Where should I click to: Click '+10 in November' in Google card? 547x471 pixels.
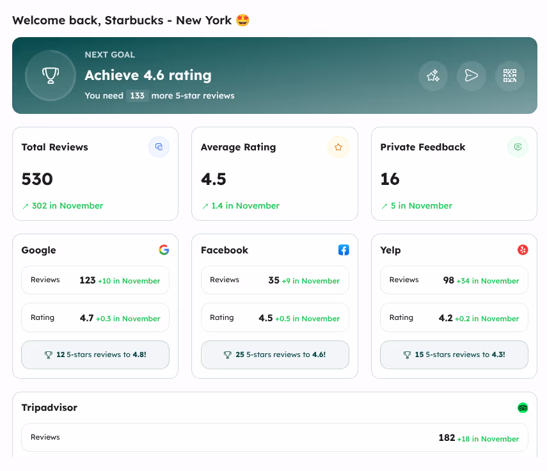click(129, 281)
